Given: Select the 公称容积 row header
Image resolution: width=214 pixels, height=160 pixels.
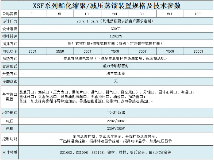Looking at the screenshot, I should [x=10, y=14].
